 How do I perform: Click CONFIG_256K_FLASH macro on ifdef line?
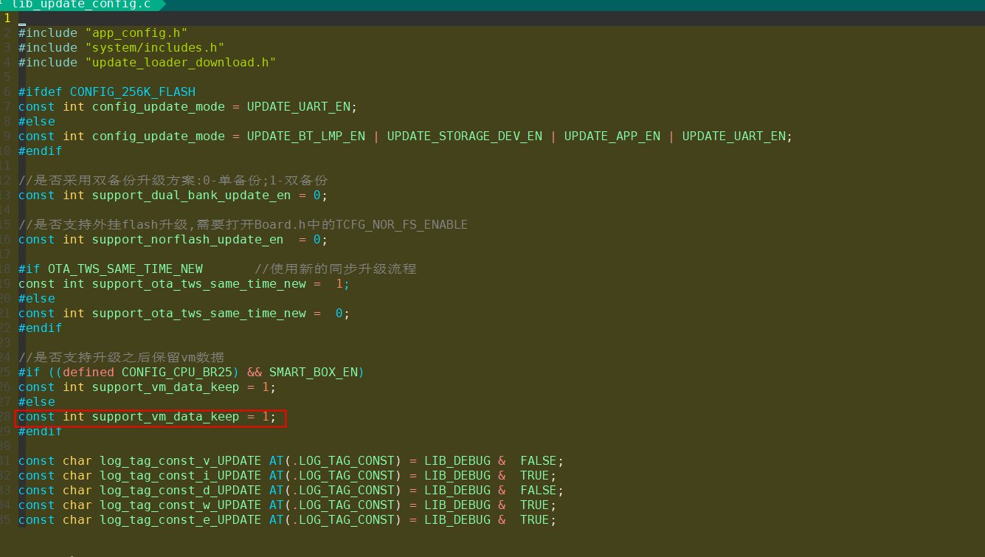coord(133,92)
